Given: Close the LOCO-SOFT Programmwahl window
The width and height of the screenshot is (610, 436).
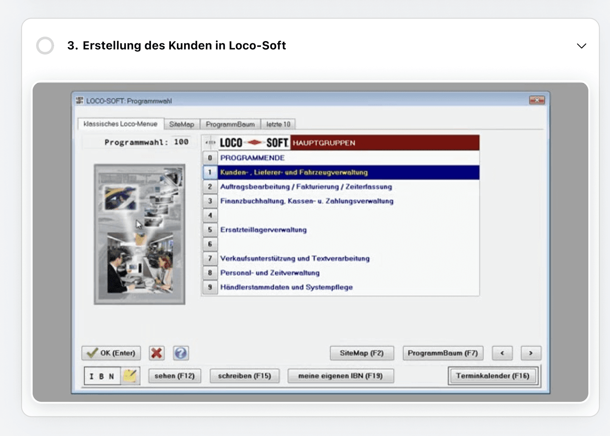Looking at the screenshot, I should [x=537, y=100].
